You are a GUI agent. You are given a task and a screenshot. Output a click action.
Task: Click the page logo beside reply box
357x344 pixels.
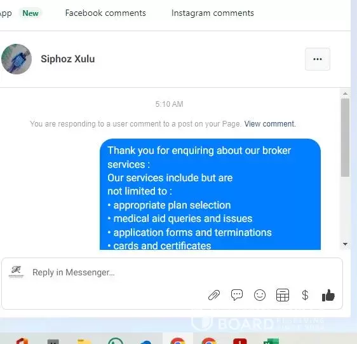click(16, 272)
